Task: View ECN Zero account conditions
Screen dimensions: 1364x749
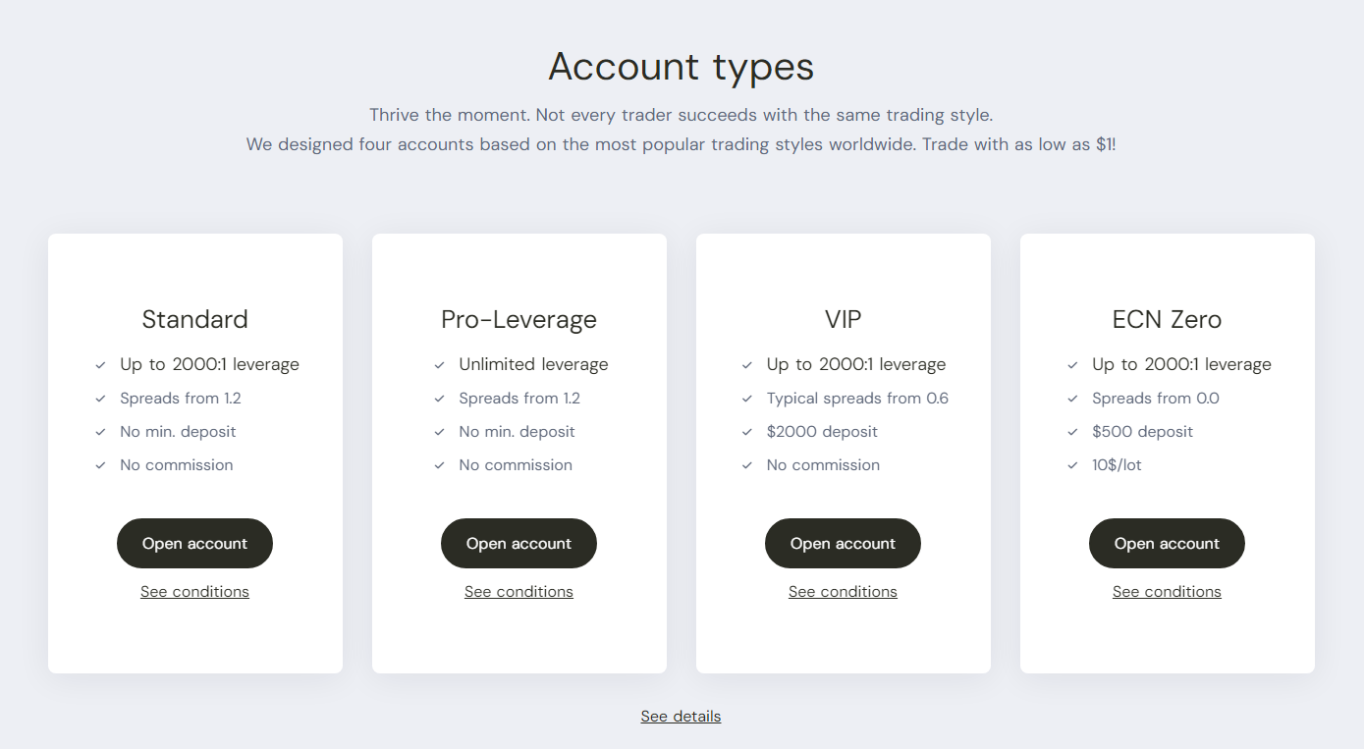Action: (1167, 592)
